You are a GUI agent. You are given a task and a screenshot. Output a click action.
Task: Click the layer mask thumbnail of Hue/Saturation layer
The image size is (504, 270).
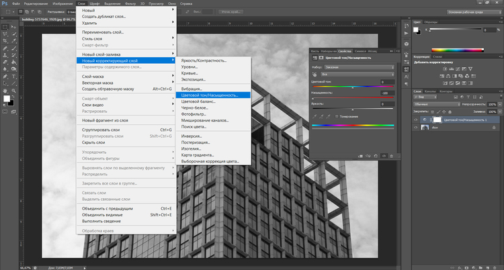pyautogui.click(x=437, y=119)
